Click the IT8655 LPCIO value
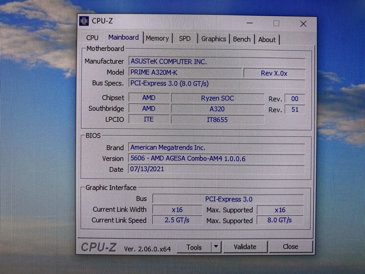The width and height of the screenshot is (365, 274). click(x=218, y=120)
